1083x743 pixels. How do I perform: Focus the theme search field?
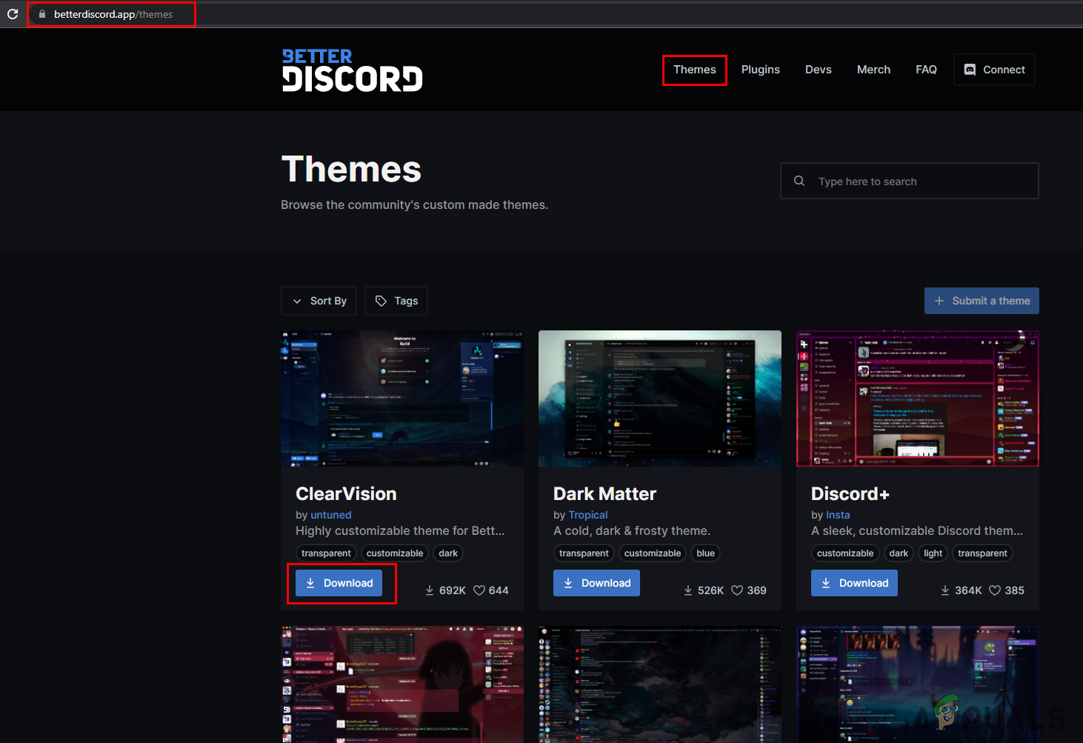910,181
